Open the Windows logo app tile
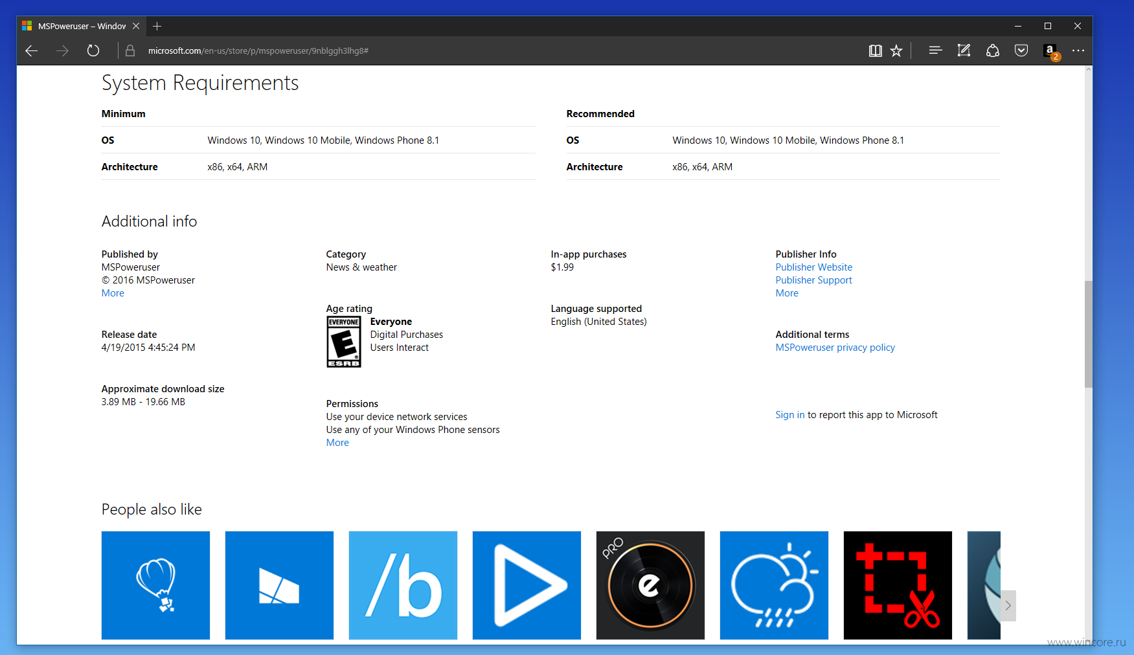This screenshot has height=655, width=1134. (279, 585)
